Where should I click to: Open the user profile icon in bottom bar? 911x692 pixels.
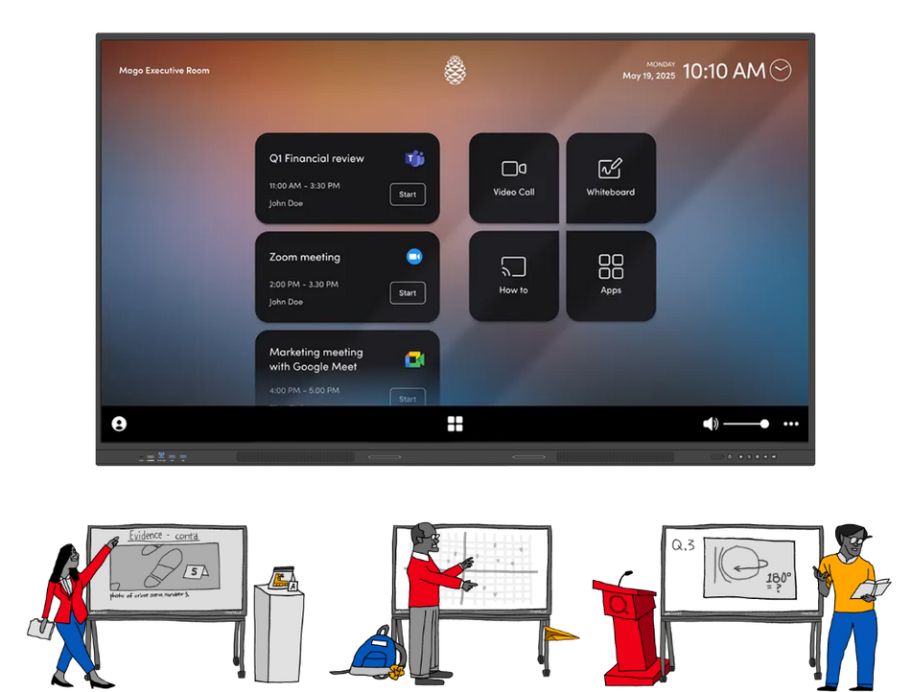coord(117,423)
